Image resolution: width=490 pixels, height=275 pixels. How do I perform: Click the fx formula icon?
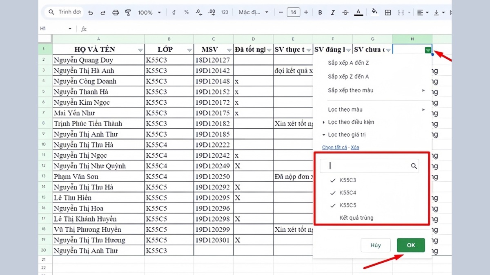point(84,29)
